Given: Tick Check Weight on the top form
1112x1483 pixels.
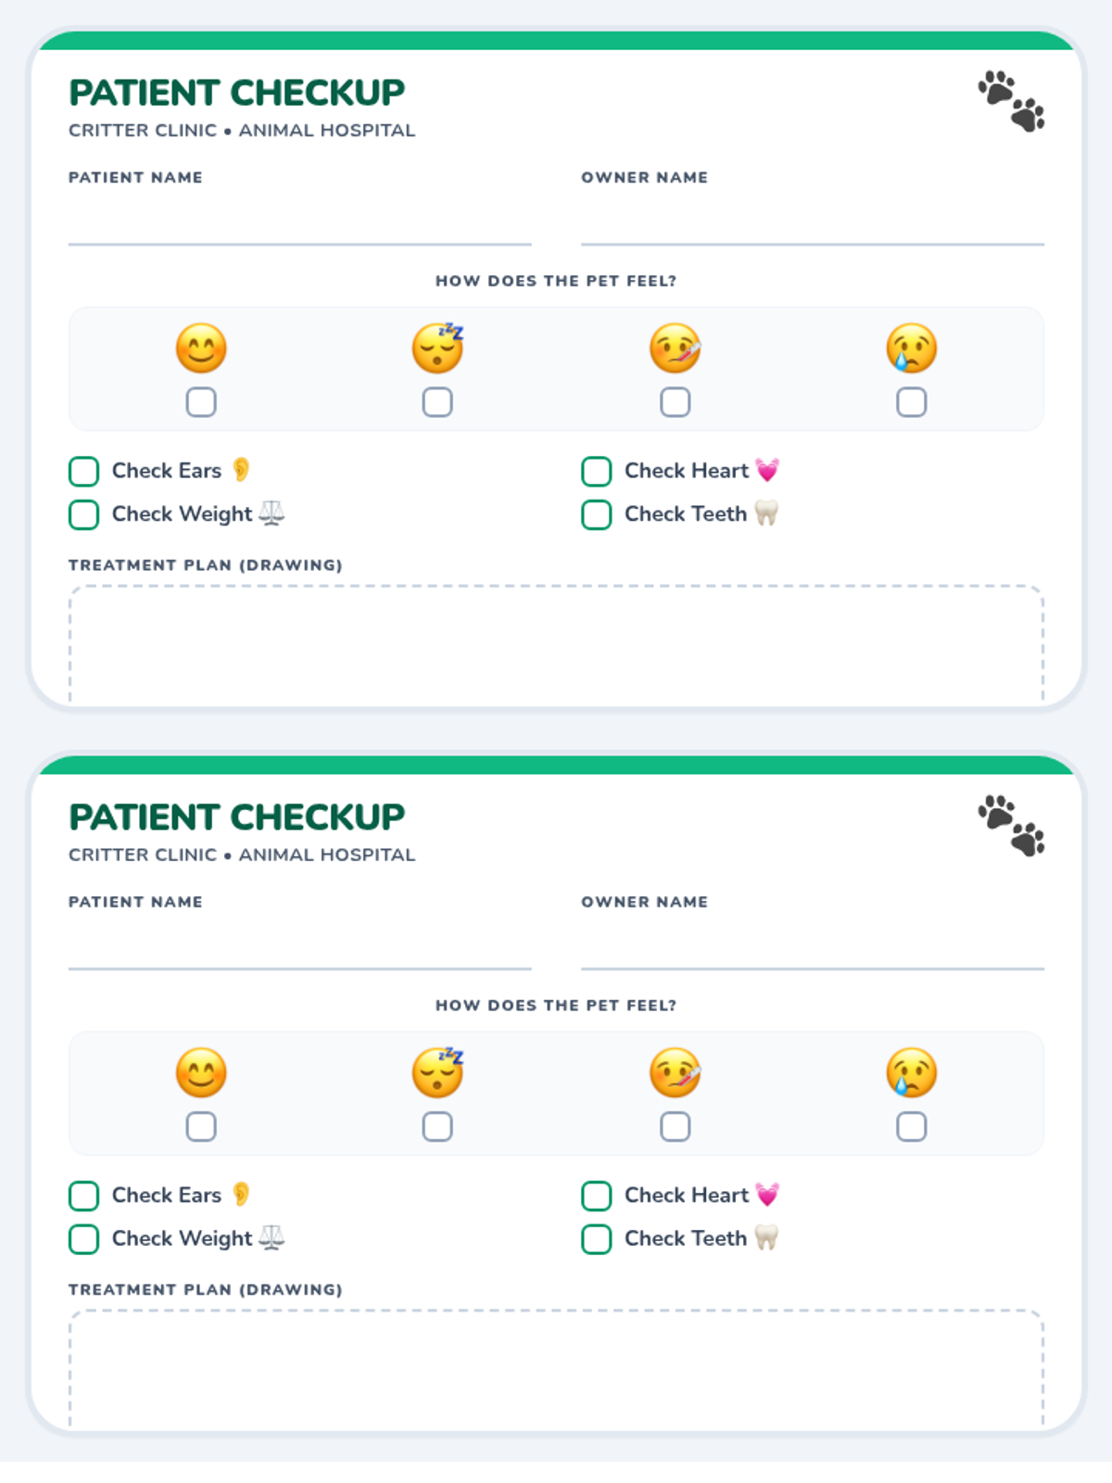Looking at the screenshot, I should click(x=84, y=514).
